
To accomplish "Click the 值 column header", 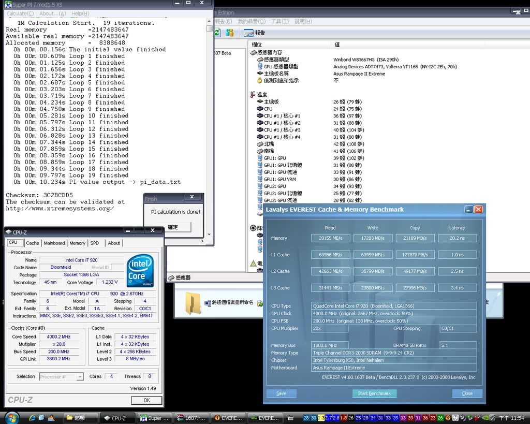I will coord(408,45).
